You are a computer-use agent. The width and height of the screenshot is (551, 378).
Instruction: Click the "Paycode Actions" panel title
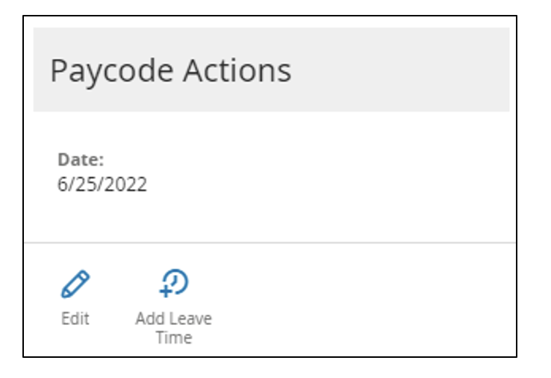point(170,70)
